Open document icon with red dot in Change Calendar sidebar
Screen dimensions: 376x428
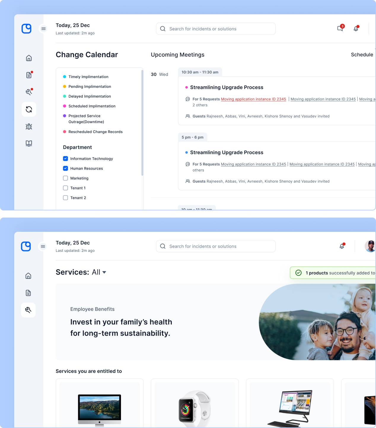coord(29,75)
